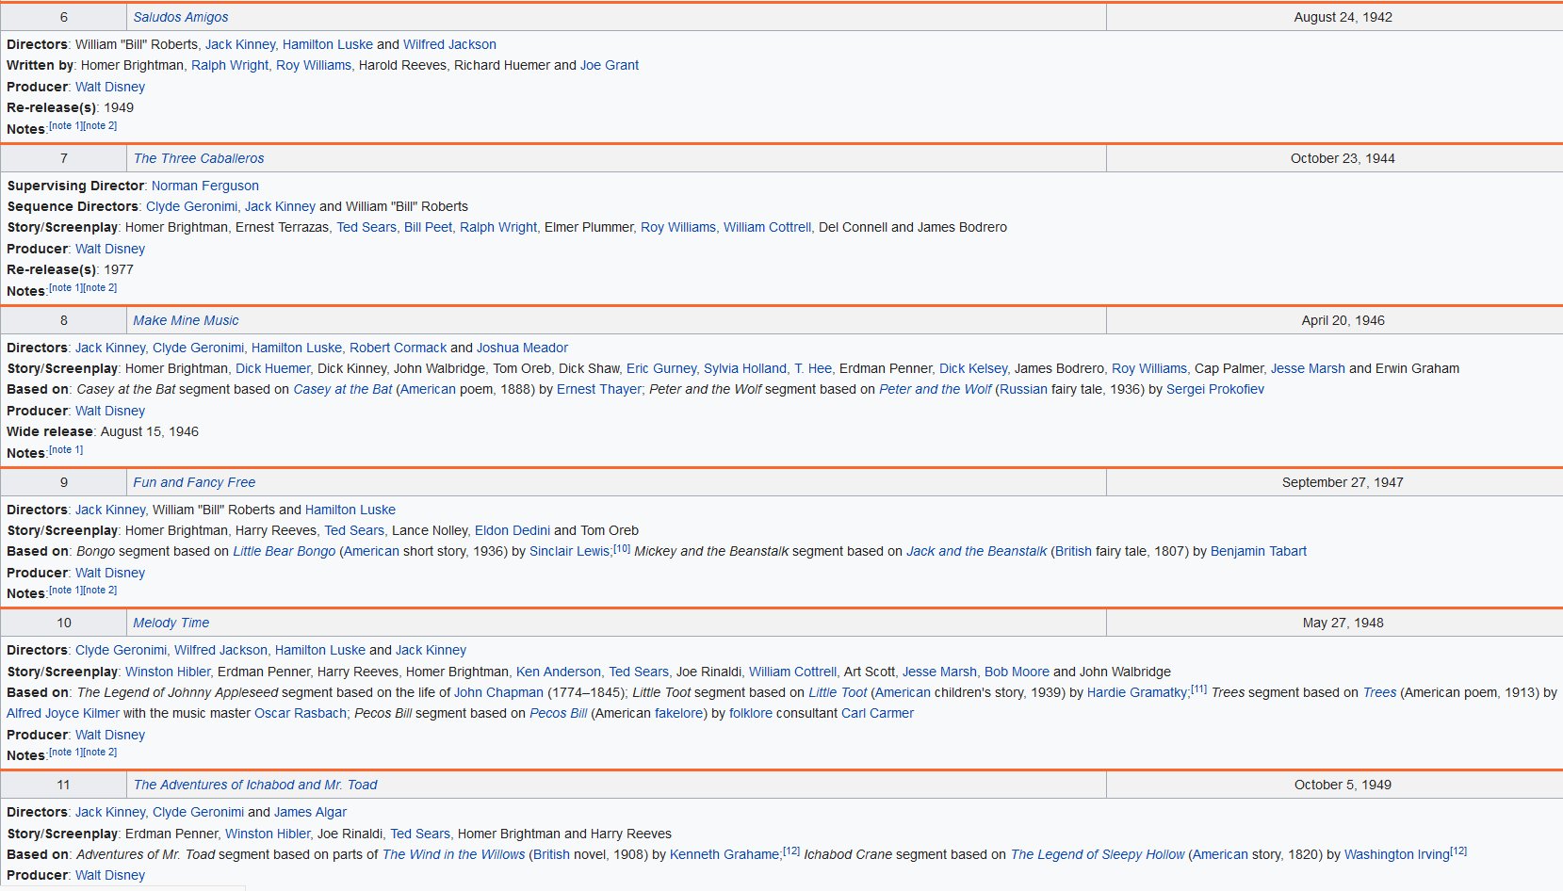Open The Legend of Sleepy Hollow link
Screen dimensions: 1563x891
click(x=1098, y=854)
